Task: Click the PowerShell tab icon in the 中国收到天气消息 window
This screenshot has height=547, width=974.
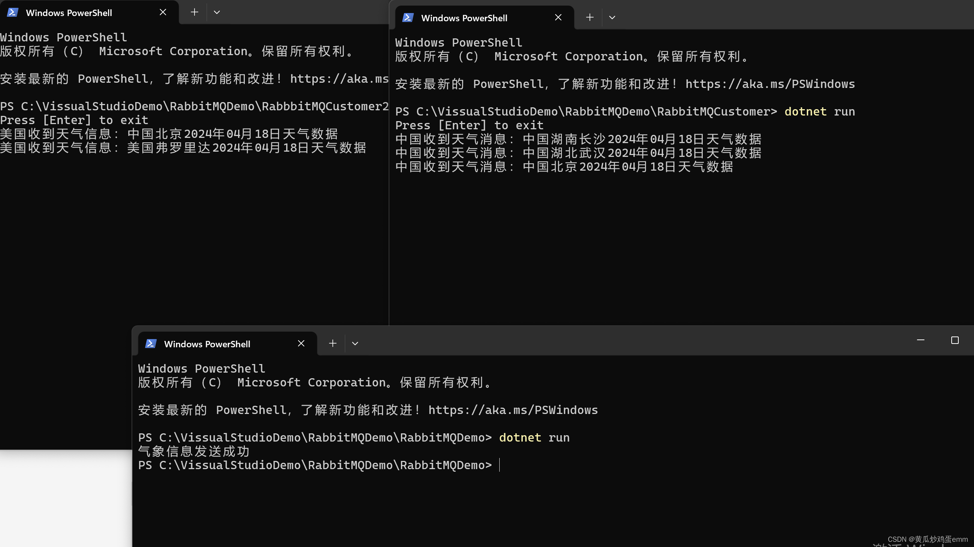Action: point(408,18)
